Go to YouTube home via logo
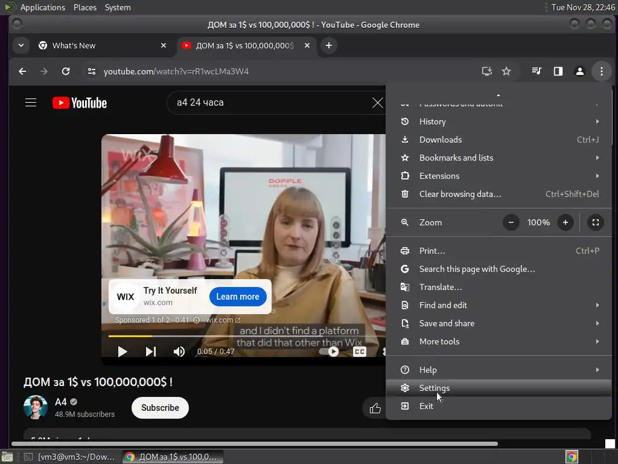Image resolution: width=618 pixels, height=464 pixels. [80, 103]
